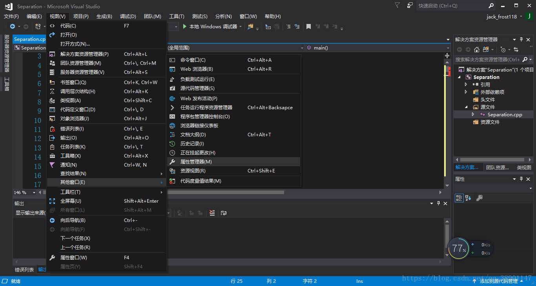This screenshot has height=286, width=536.
Task: Toggle a bookmark with the bookmark icon
Action: pyautogui.click(x=308, y=26)
